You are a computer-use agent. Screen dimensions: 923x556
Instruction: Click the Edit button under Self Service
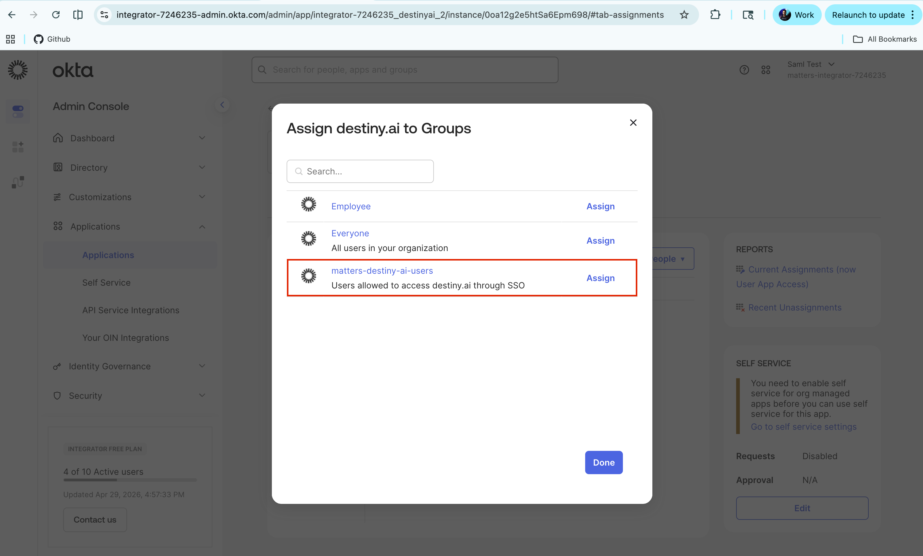coord(802,508)
